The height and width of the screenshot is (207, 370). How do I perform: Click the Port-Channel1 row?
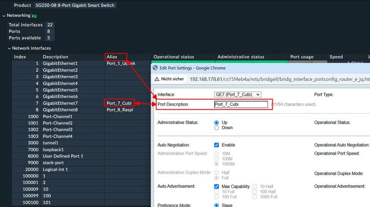[x=81, y=117]
